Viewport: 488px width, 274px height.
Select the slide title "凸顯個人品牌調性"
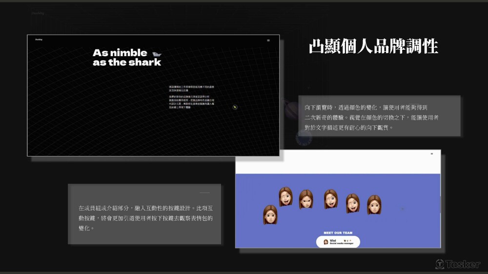[x=373, y=46]
